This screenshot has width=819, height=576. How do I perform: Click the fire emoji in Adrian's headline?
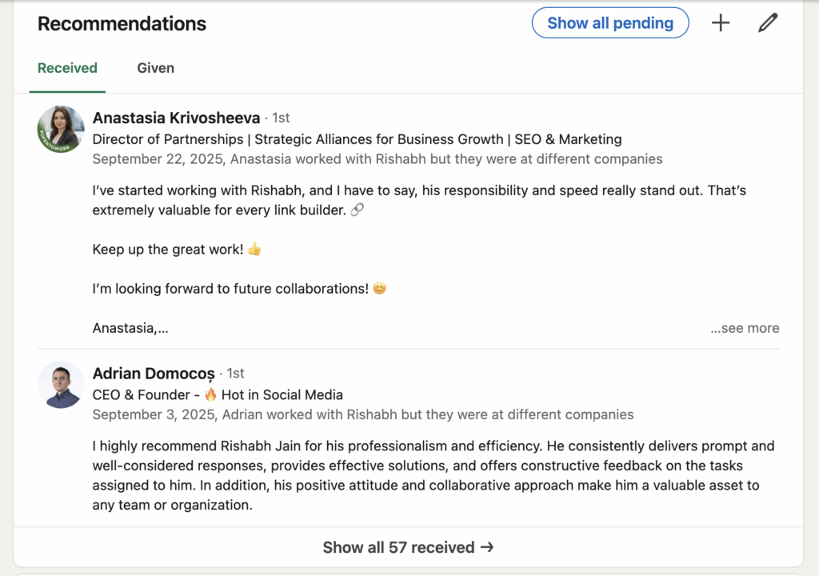(x=211, y=394)
